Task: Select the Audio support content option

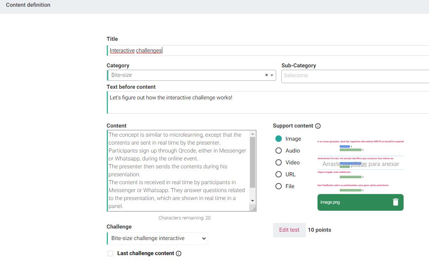Action: click(279, 151)
